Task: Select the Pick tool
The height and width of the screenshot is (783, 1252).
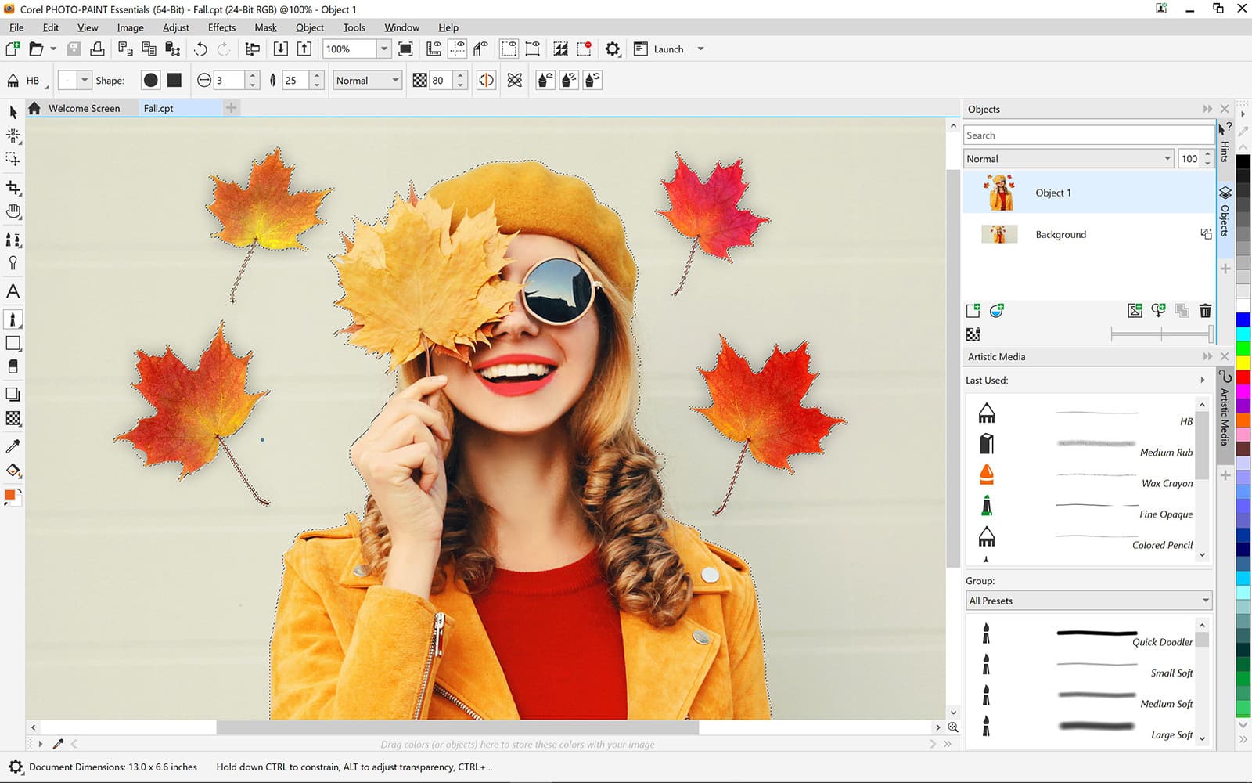Action: (x=13, y=113)
